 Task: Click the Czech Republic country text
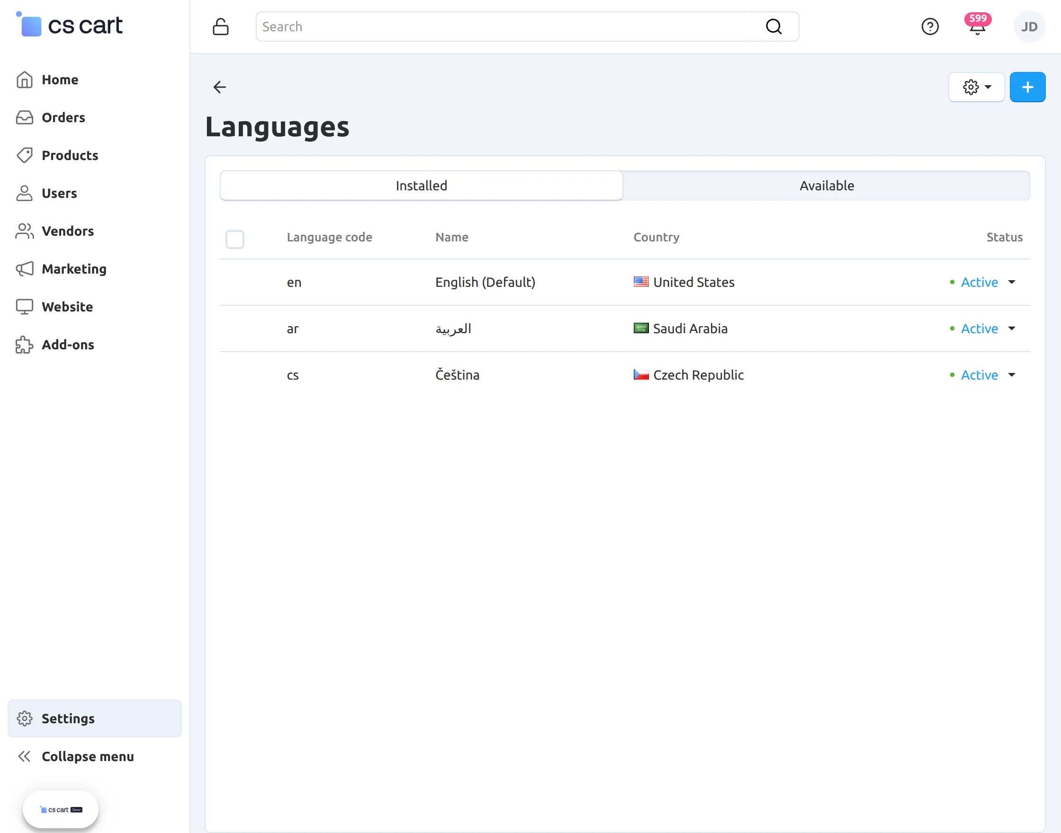[x=698, y=374]
